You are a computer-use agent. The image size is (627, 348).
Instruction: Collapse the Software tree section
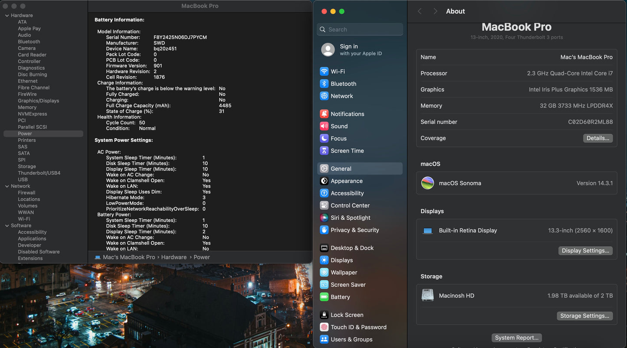(7, 226)
